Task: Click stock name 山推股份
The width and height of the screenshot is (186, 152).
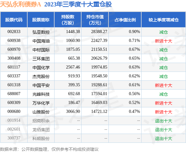Action: pos(41,112)
